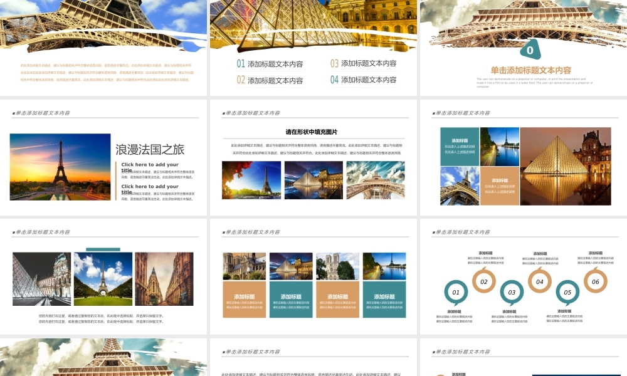Select the teal circle "05" timeline marker
This screenshot has width=627, height=376.
567,291
